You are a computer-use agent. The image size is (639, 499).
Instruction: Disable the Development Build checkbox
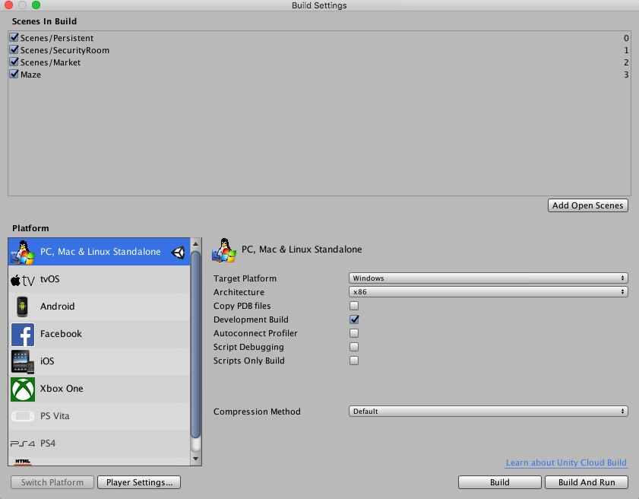coord(354,319)
